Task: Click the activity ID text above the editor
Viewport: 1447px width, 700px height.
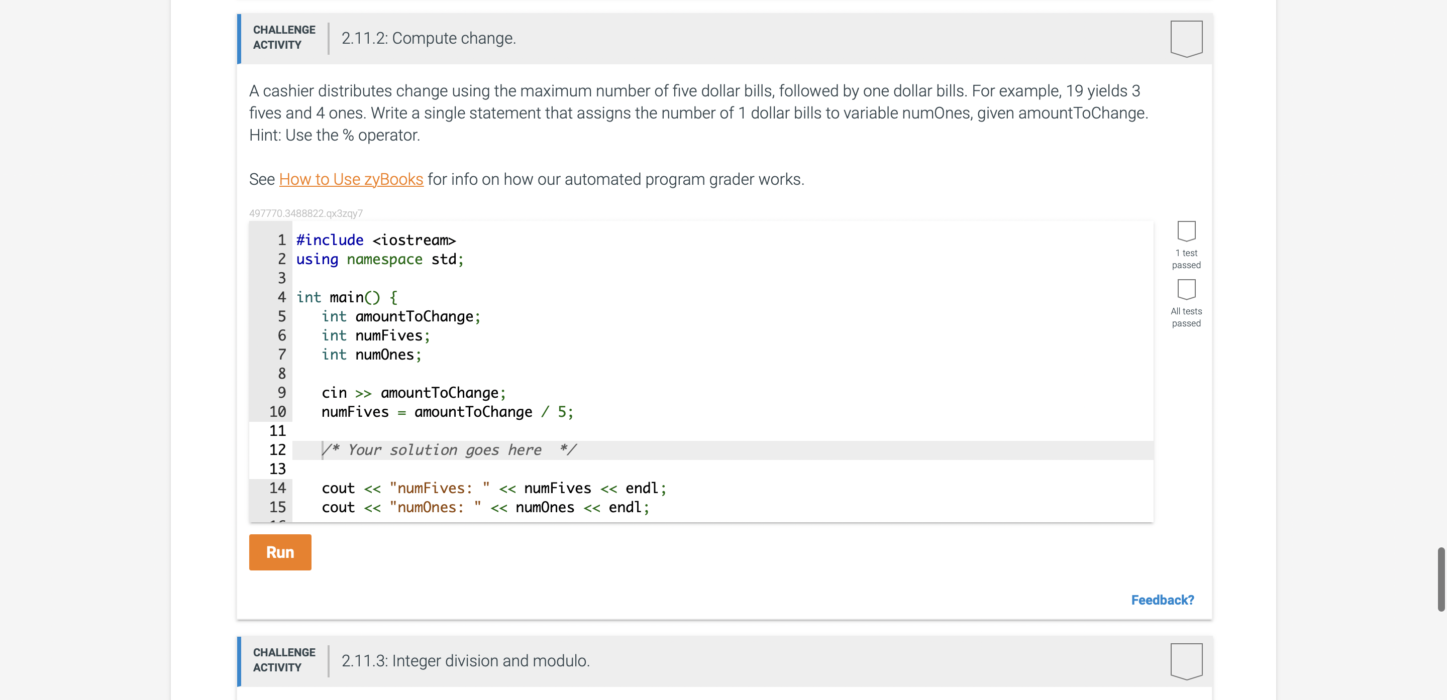Action: 305,213
